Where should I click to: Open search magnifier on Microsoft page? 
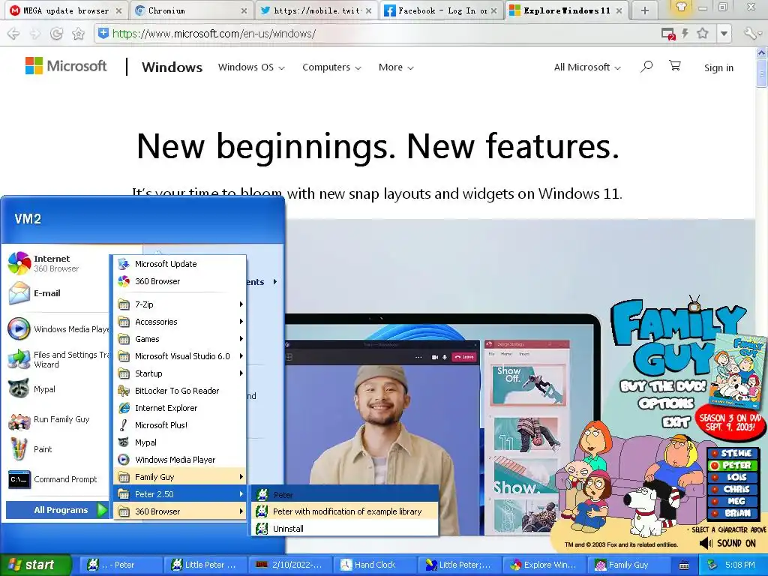point(646,67)
